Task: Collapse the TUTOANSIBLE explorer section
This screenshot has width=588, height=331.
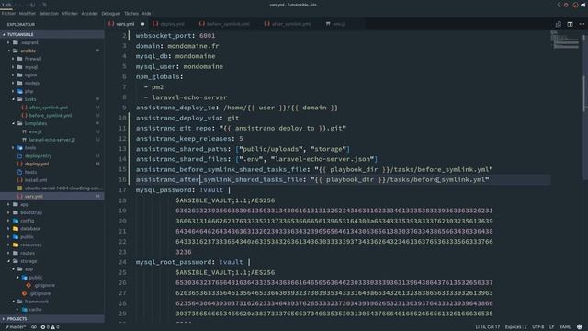Action: click(52, 34)
